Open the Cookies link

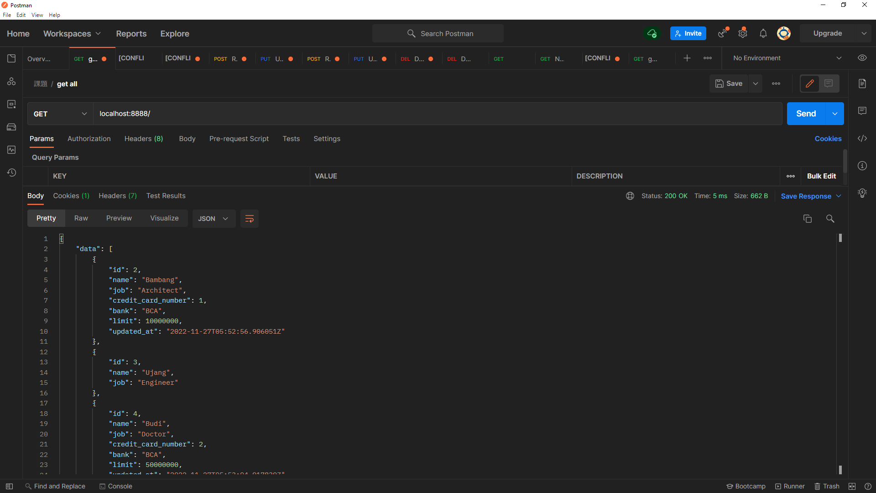828,139
